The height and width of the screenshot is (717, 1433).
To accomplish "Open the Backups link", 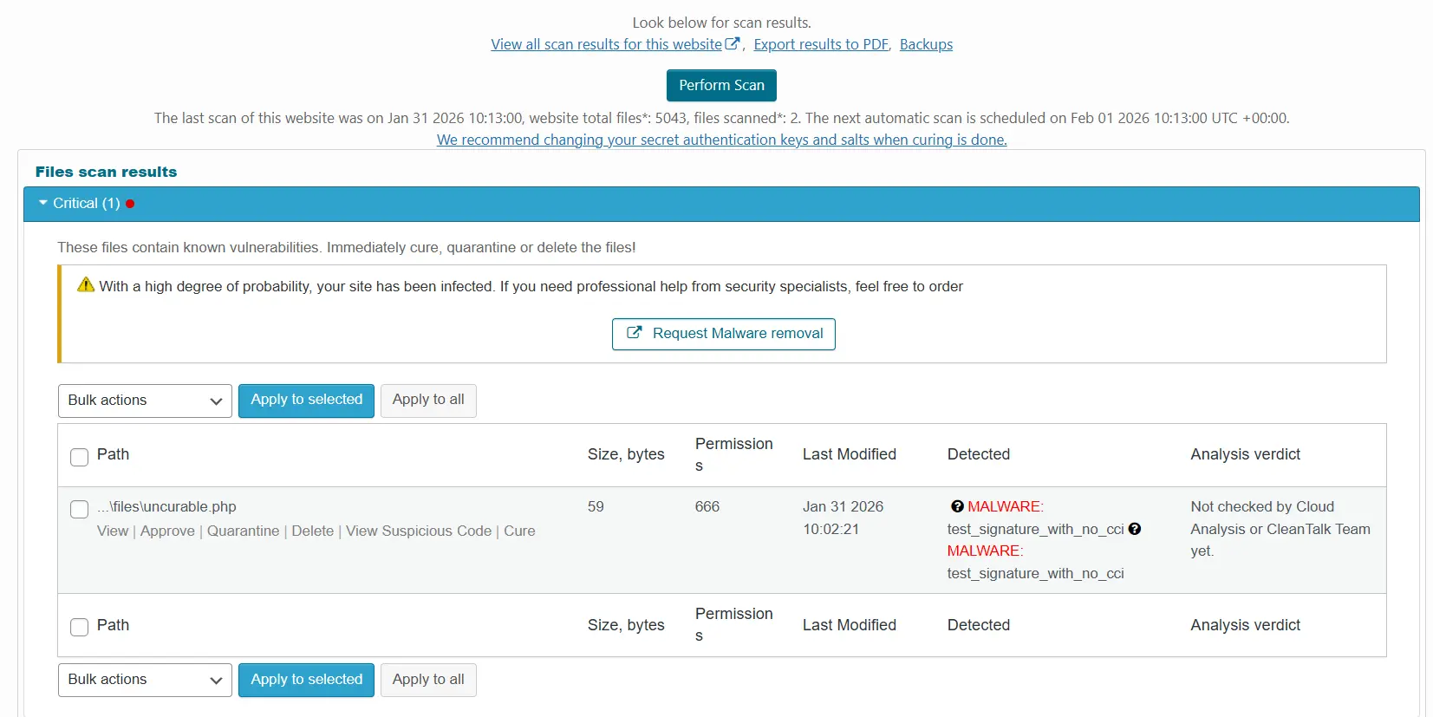I will 926,44.
